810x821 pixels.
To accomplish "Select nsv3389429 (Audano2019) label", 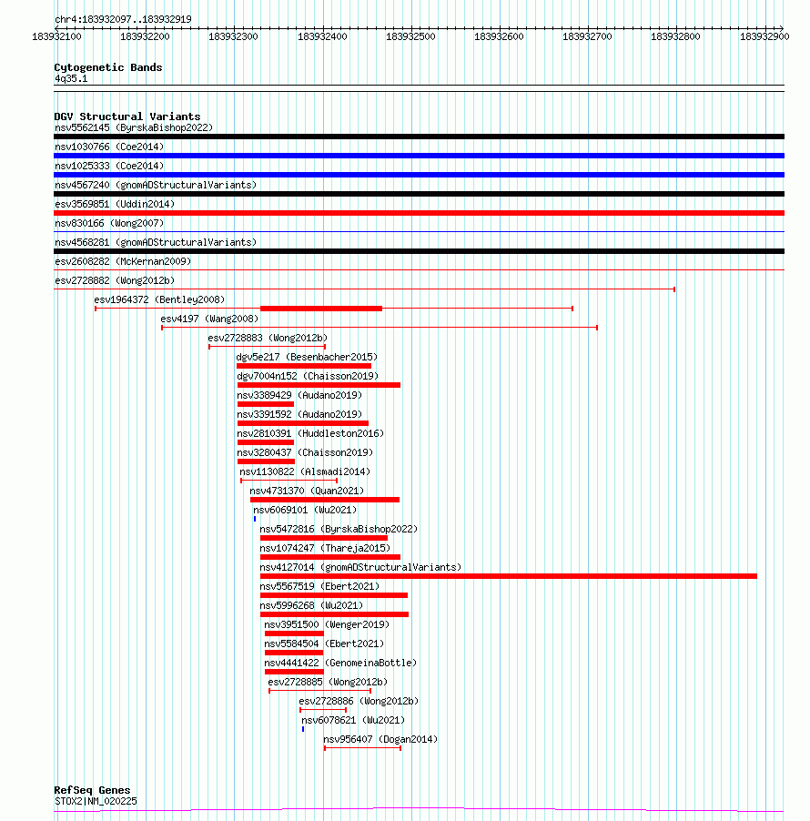I will 299,395.
